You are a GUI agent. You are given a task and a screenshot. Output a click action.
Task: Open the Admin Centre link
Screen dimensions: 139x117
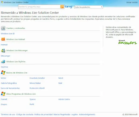point(64,99)
